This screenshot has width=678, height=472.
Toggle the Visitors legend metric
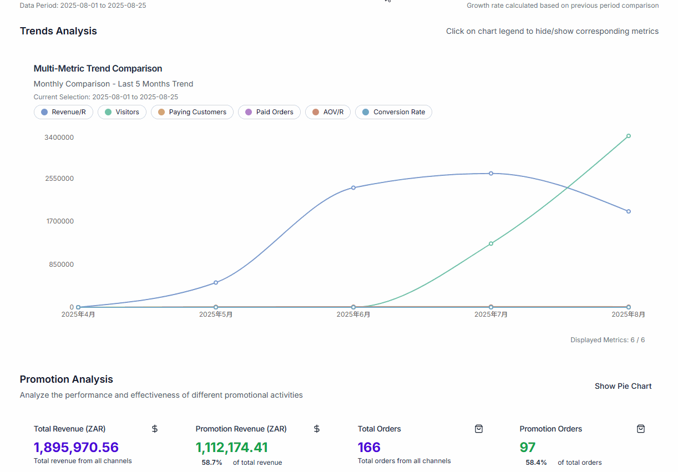(122, 112)
